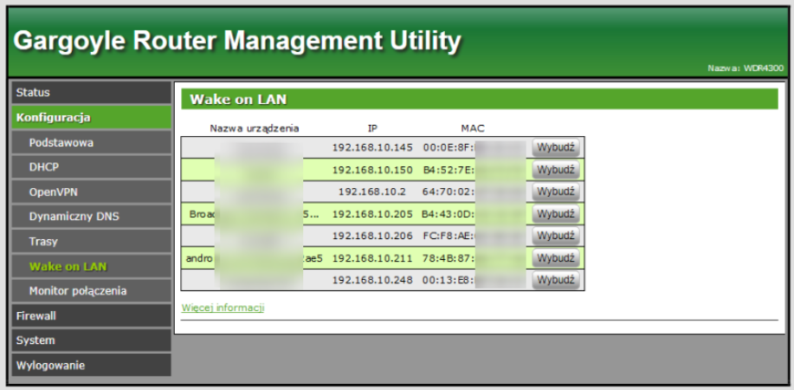Navigate to the Trasy page
The image size is (794, 390).
click(x=89, y=242)
